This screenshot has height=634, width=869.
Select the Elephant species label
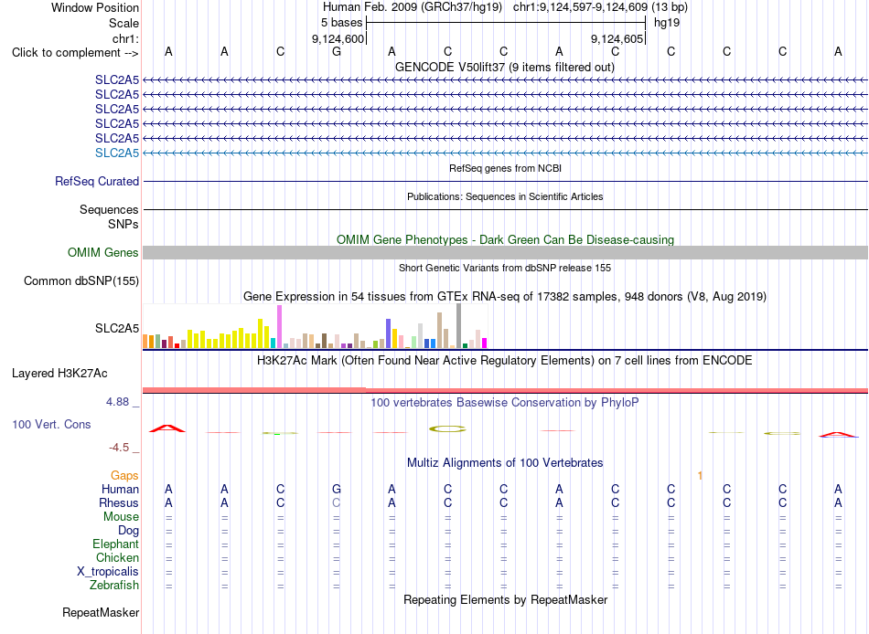click(x=115, y=544)
